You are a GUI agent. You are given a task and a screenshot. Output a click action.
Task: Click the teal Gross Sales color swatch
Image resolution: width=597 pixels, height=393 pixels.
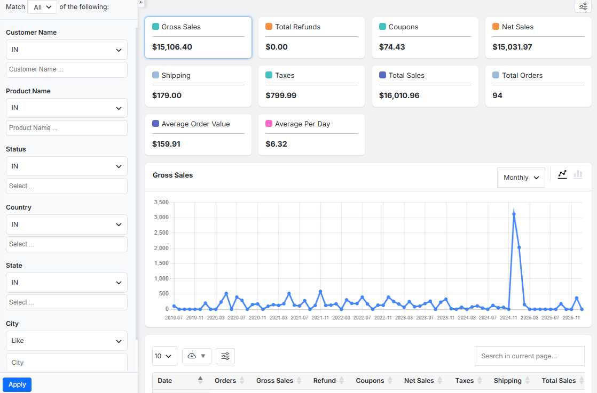155,27
